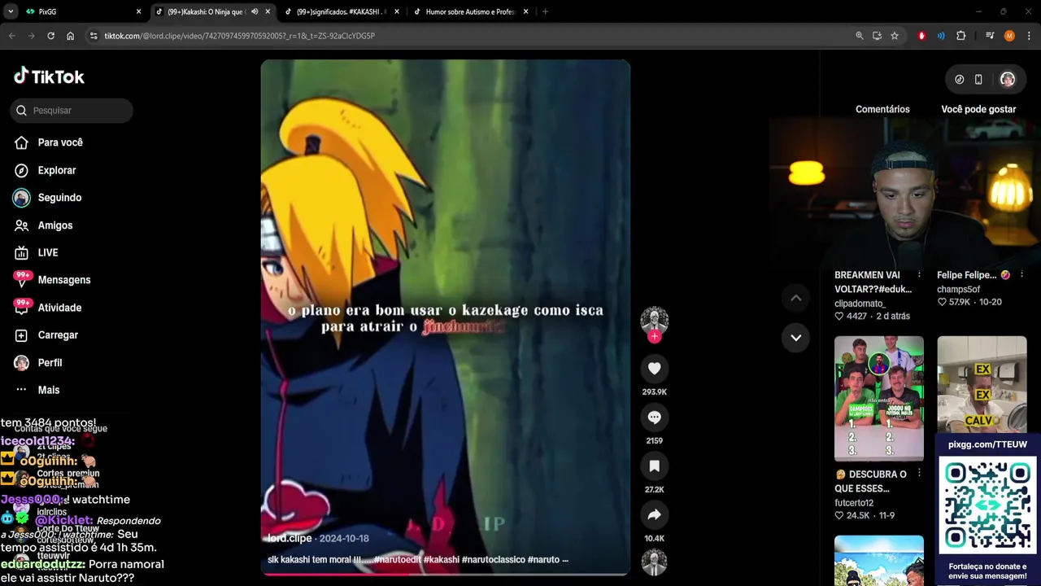
Task: Click Carregar to upload a video
Action: tap(58, 335)
